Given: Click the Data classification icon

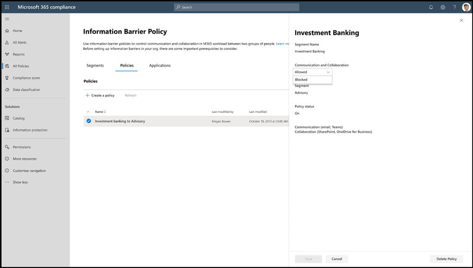Looking at the screenshot, I should click(x=7, y=90).
